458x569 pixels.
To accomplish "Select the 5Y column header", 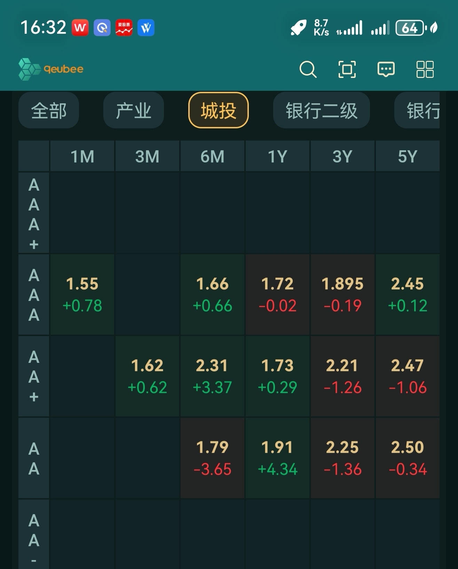I will click(x=407, y=157).
